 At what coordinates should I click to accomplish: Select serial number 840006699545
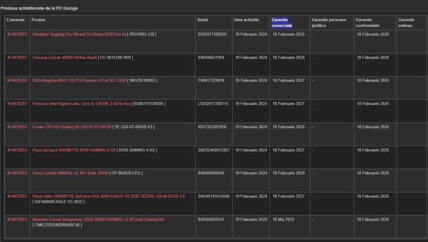click(211, 173)
